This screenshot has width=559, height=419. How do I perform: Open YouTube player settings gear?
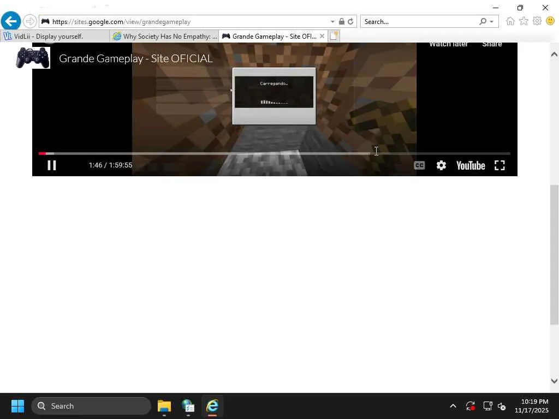tap(441, 165)
